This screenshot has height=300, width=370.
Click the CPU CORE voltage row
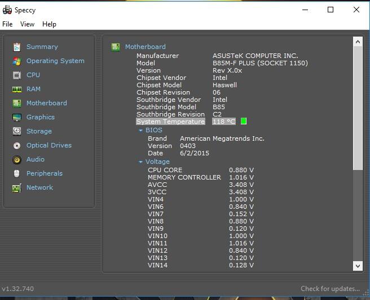pos(201,170)
